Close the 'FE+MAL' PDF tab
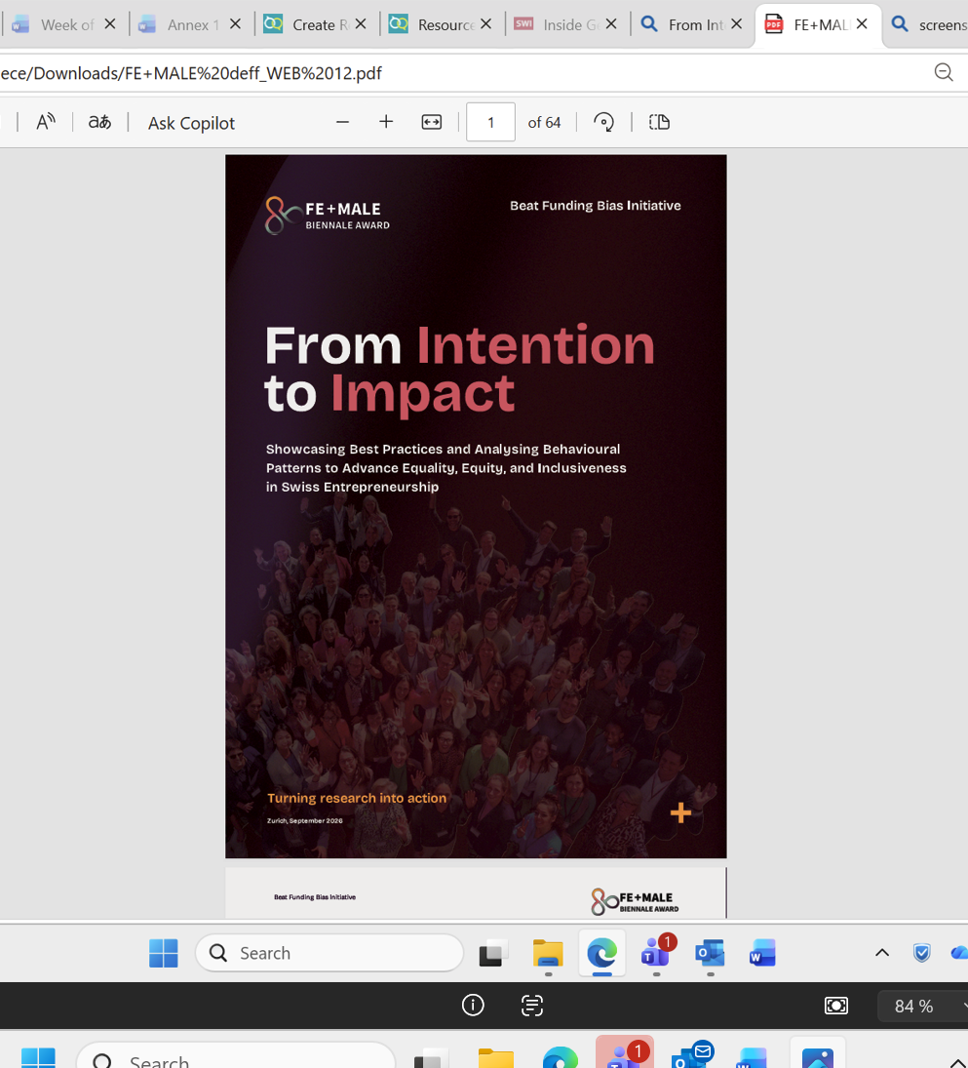 pyautogui.click(x=861, y=23)
